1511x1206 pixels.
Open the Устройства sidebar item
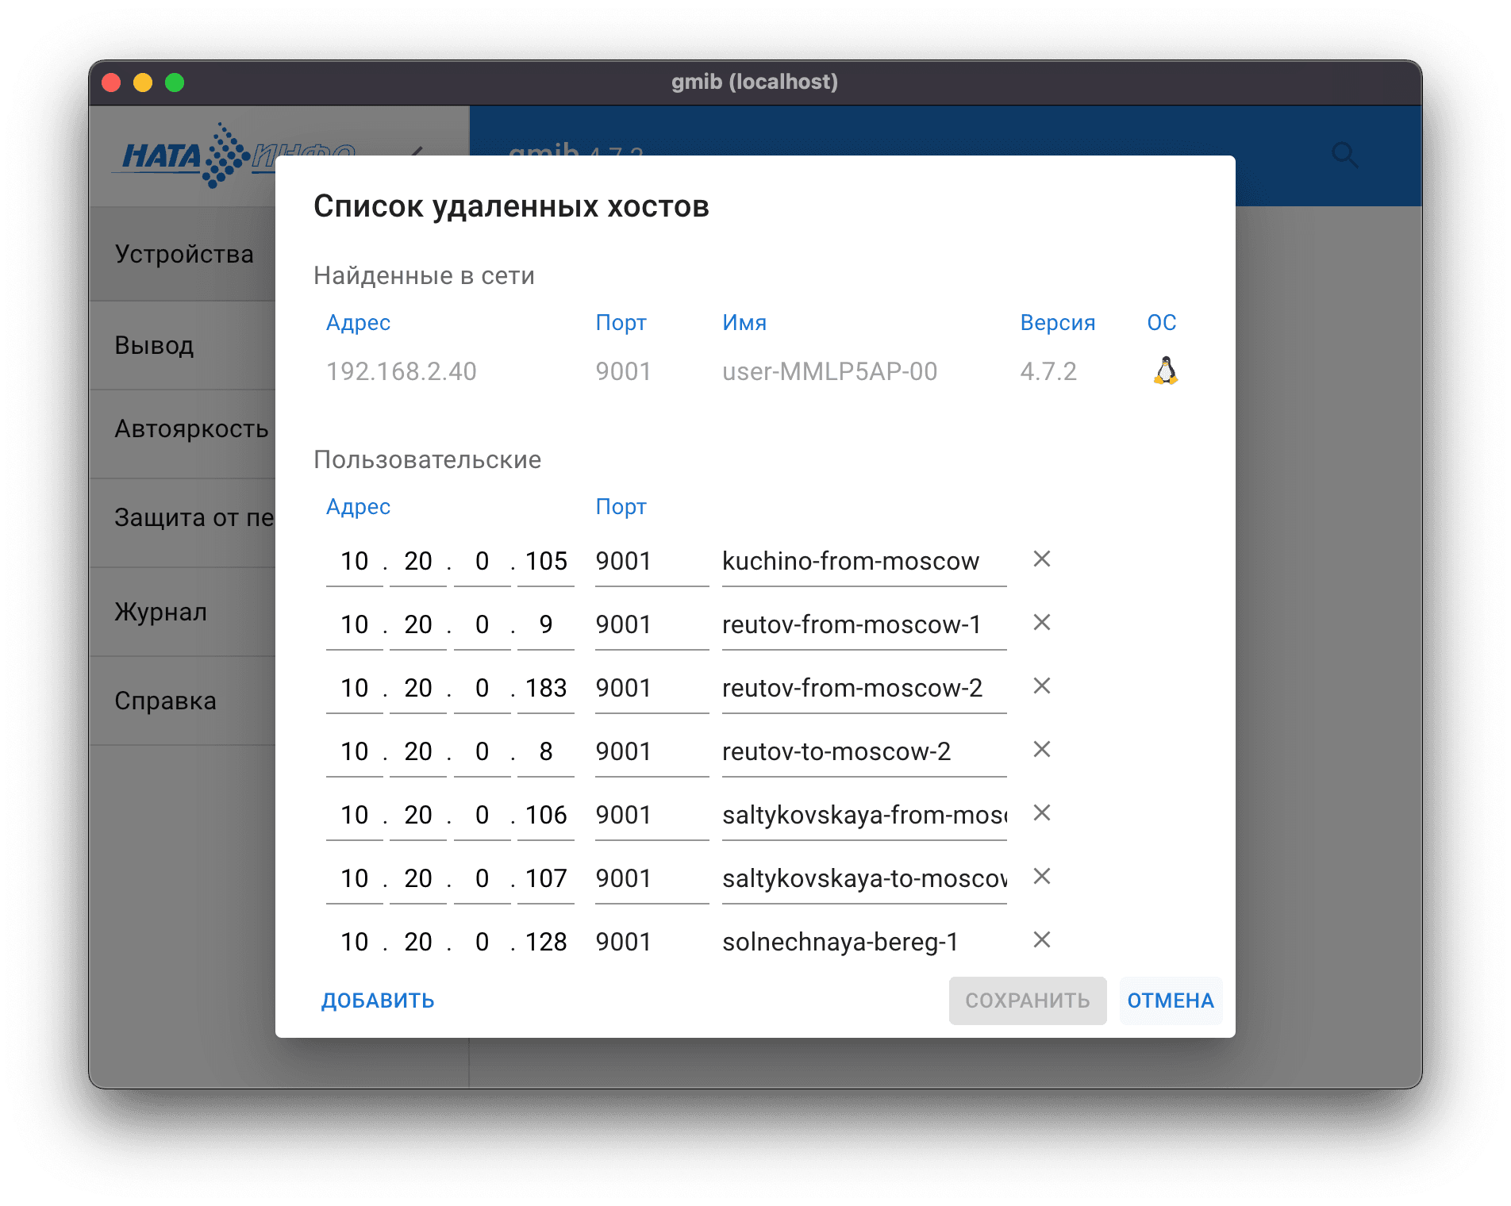184,254
